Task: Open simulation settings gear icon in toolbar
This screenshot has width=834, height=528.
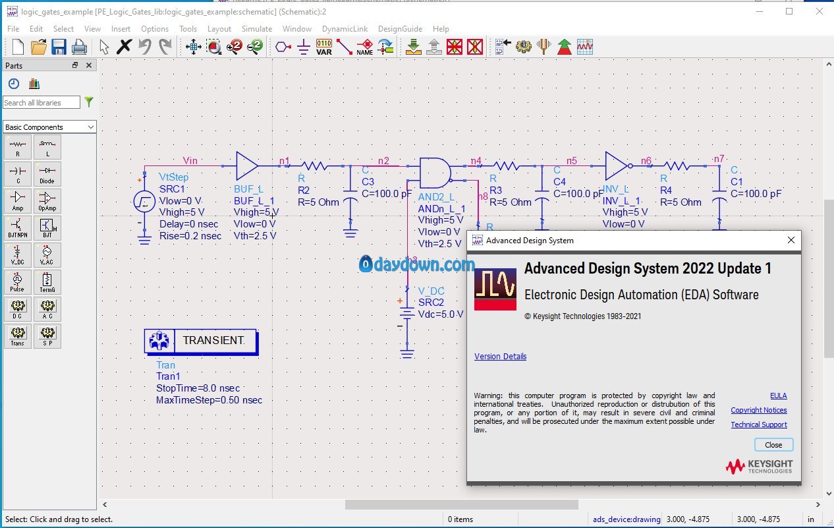Action: [524, 47]
